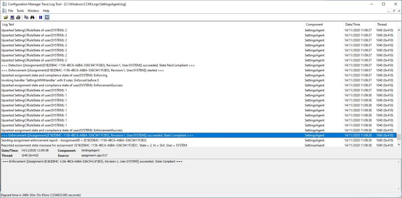Open the Window menu
This screenshot has height=198, width=402.
(33, 11)
